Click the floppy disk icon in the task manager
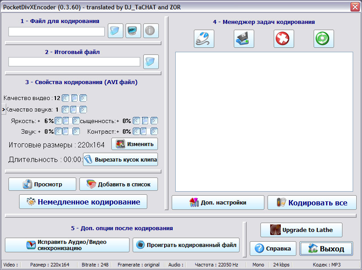The width and height of the screenshot is (362, 270). (x=244, y=39)
